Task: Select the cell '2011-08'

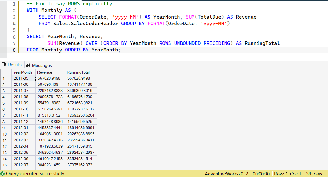Action: pos(24,97)
